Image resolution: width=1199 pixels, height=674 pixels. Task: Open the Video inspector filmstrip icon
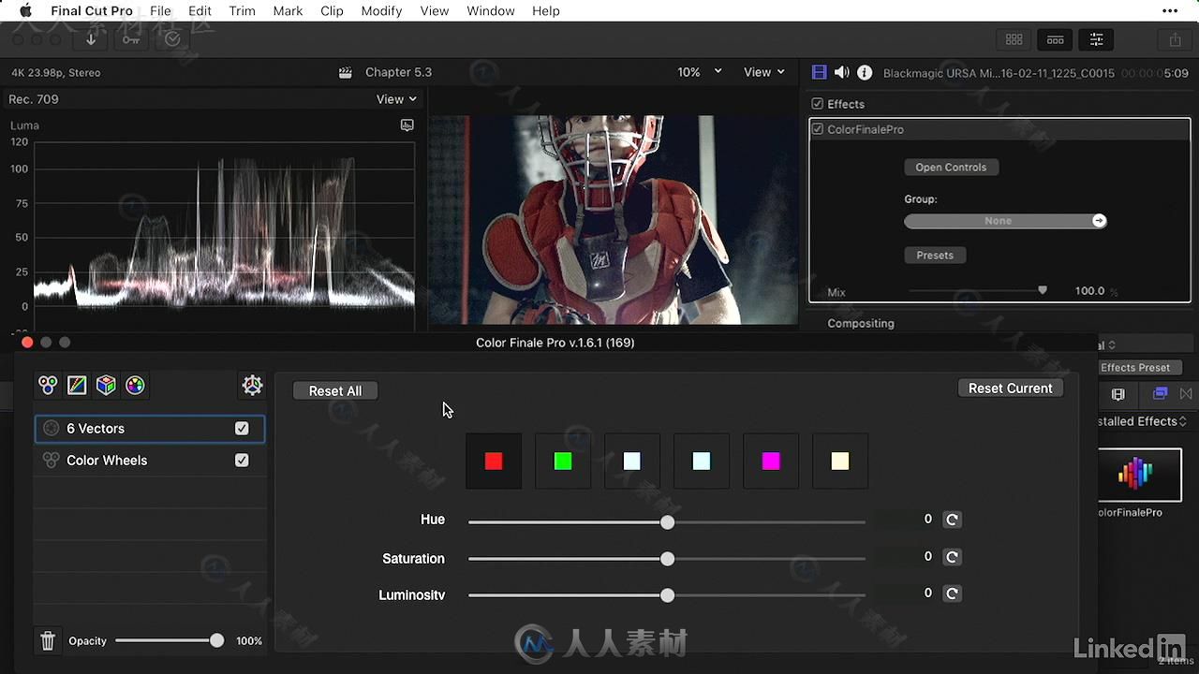(x=820, y=72)
